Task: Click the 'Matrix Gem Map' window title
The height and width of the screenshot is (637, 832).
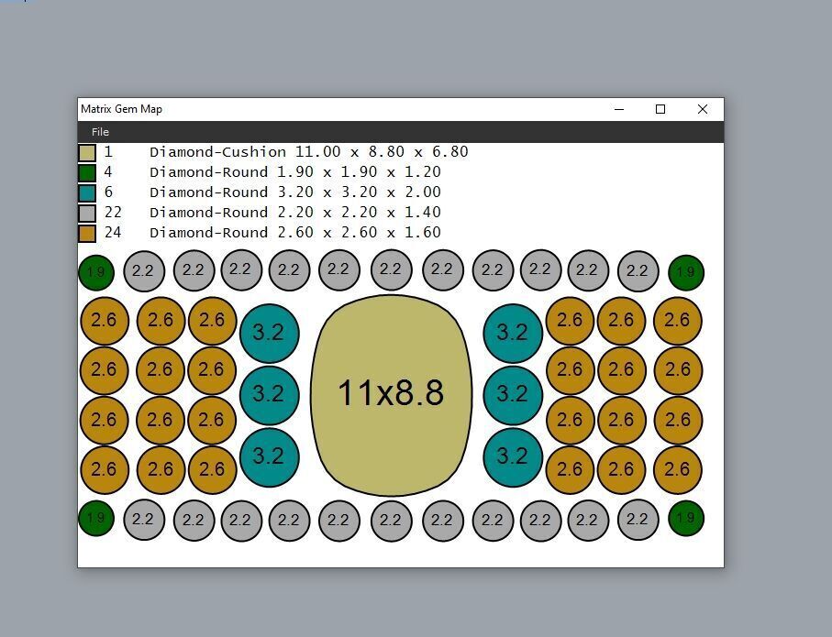Action: [x=121, y=109]
